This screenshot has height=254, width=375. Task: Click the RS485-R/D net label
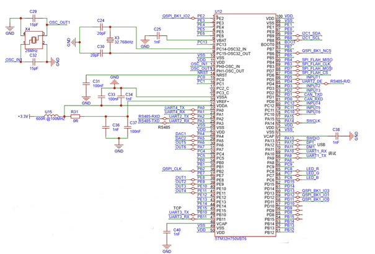click(x=340, y=81)
